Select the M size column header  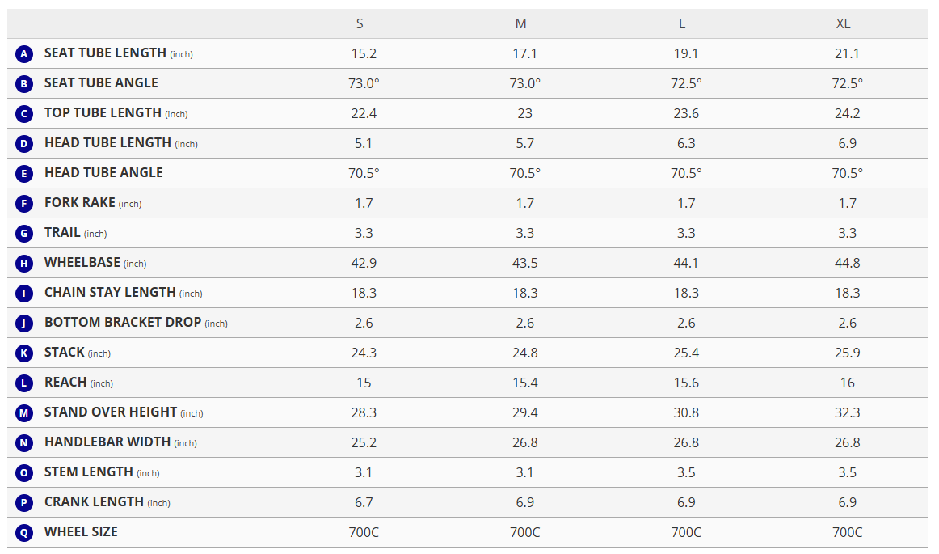(x=521, y=23)
